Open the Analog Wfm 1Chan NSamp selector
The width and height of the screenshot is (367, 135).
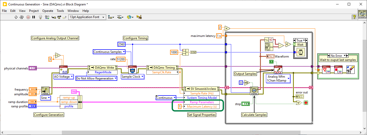pyautogui.click(x=278, y=78)
